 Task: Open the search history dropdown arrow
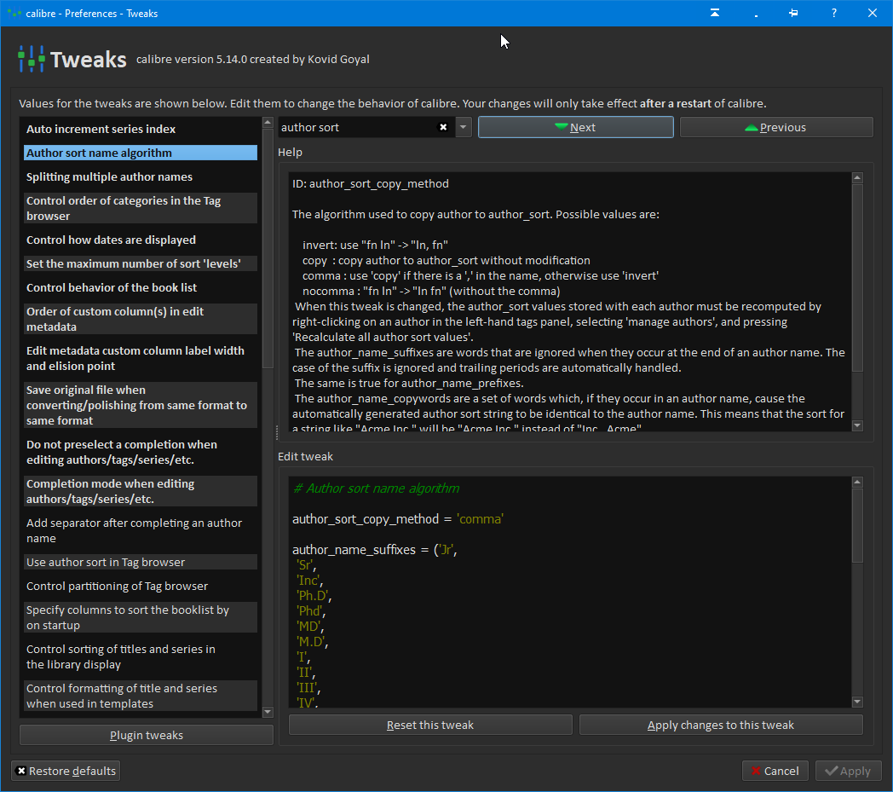point(464,127)
